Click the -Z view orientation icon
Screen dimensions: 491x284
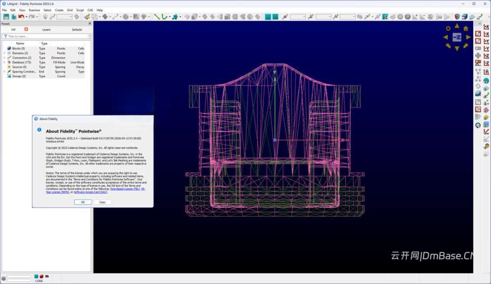(486, 63)
